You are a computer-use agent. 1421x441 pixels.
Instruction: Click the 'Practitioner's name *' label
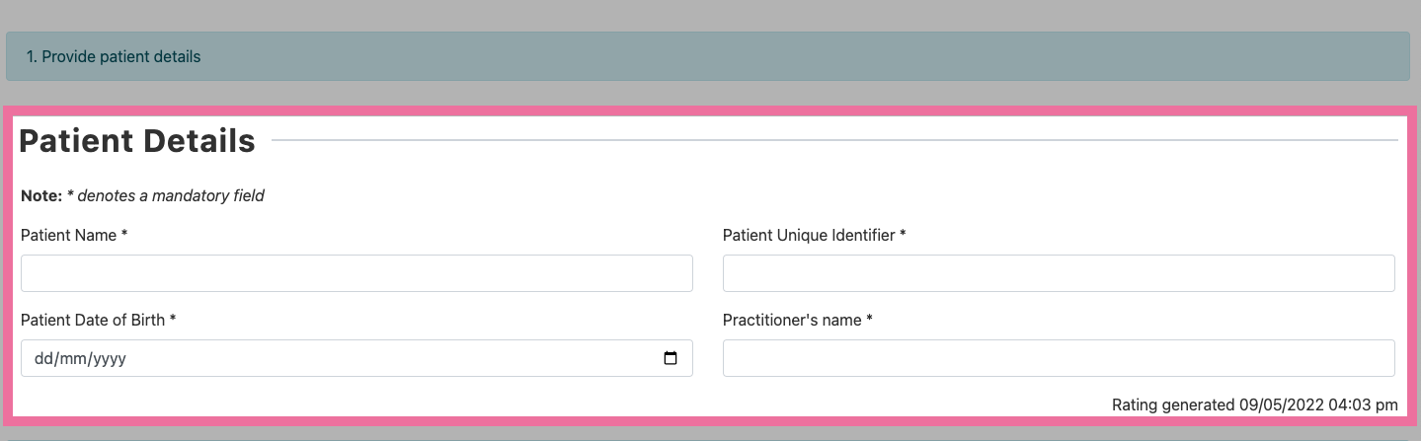click(x=798, y=320)
